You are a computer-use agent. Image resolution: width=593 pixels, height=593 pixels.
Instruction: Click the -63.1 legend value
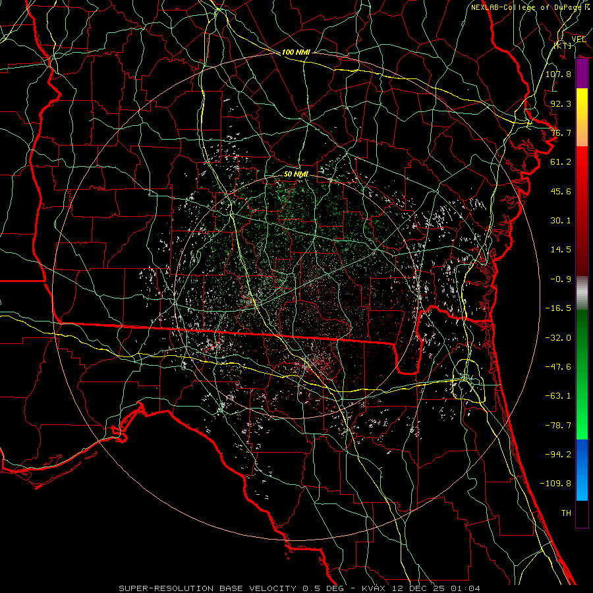[558, 396]
